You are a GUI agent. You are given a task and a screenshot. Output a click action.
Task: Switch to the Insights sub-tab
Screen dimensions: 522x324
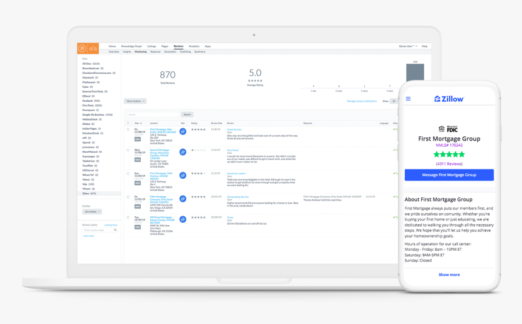coord(127,52)
